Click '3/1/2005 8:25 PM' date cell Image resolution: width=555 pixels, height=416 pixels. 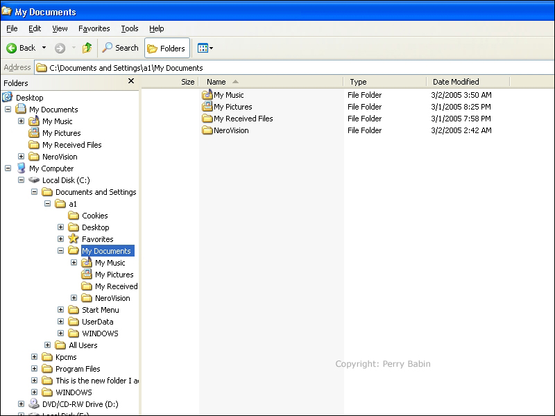point(461,107)
